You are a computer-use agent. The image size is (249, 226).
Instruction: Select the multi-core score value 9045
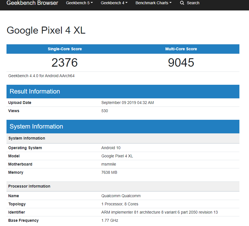tap(181, 62)
